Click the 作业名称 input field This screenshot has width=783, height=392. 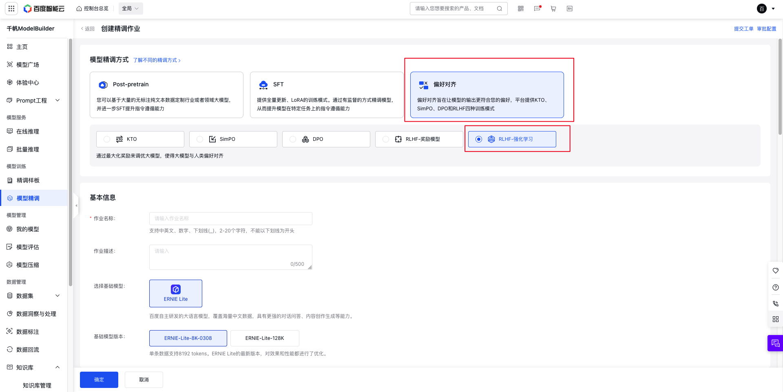pyautogui.click(x=231, y=219)
